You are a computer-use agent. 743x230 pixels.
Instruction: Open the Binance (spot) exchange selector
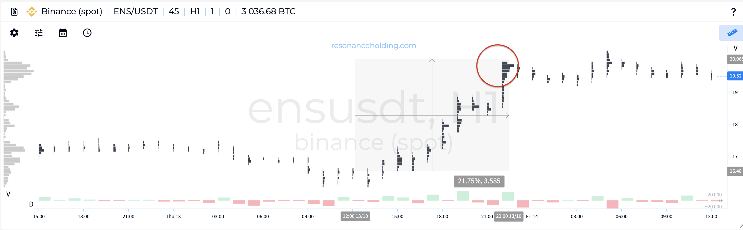[x=72, y=12]
